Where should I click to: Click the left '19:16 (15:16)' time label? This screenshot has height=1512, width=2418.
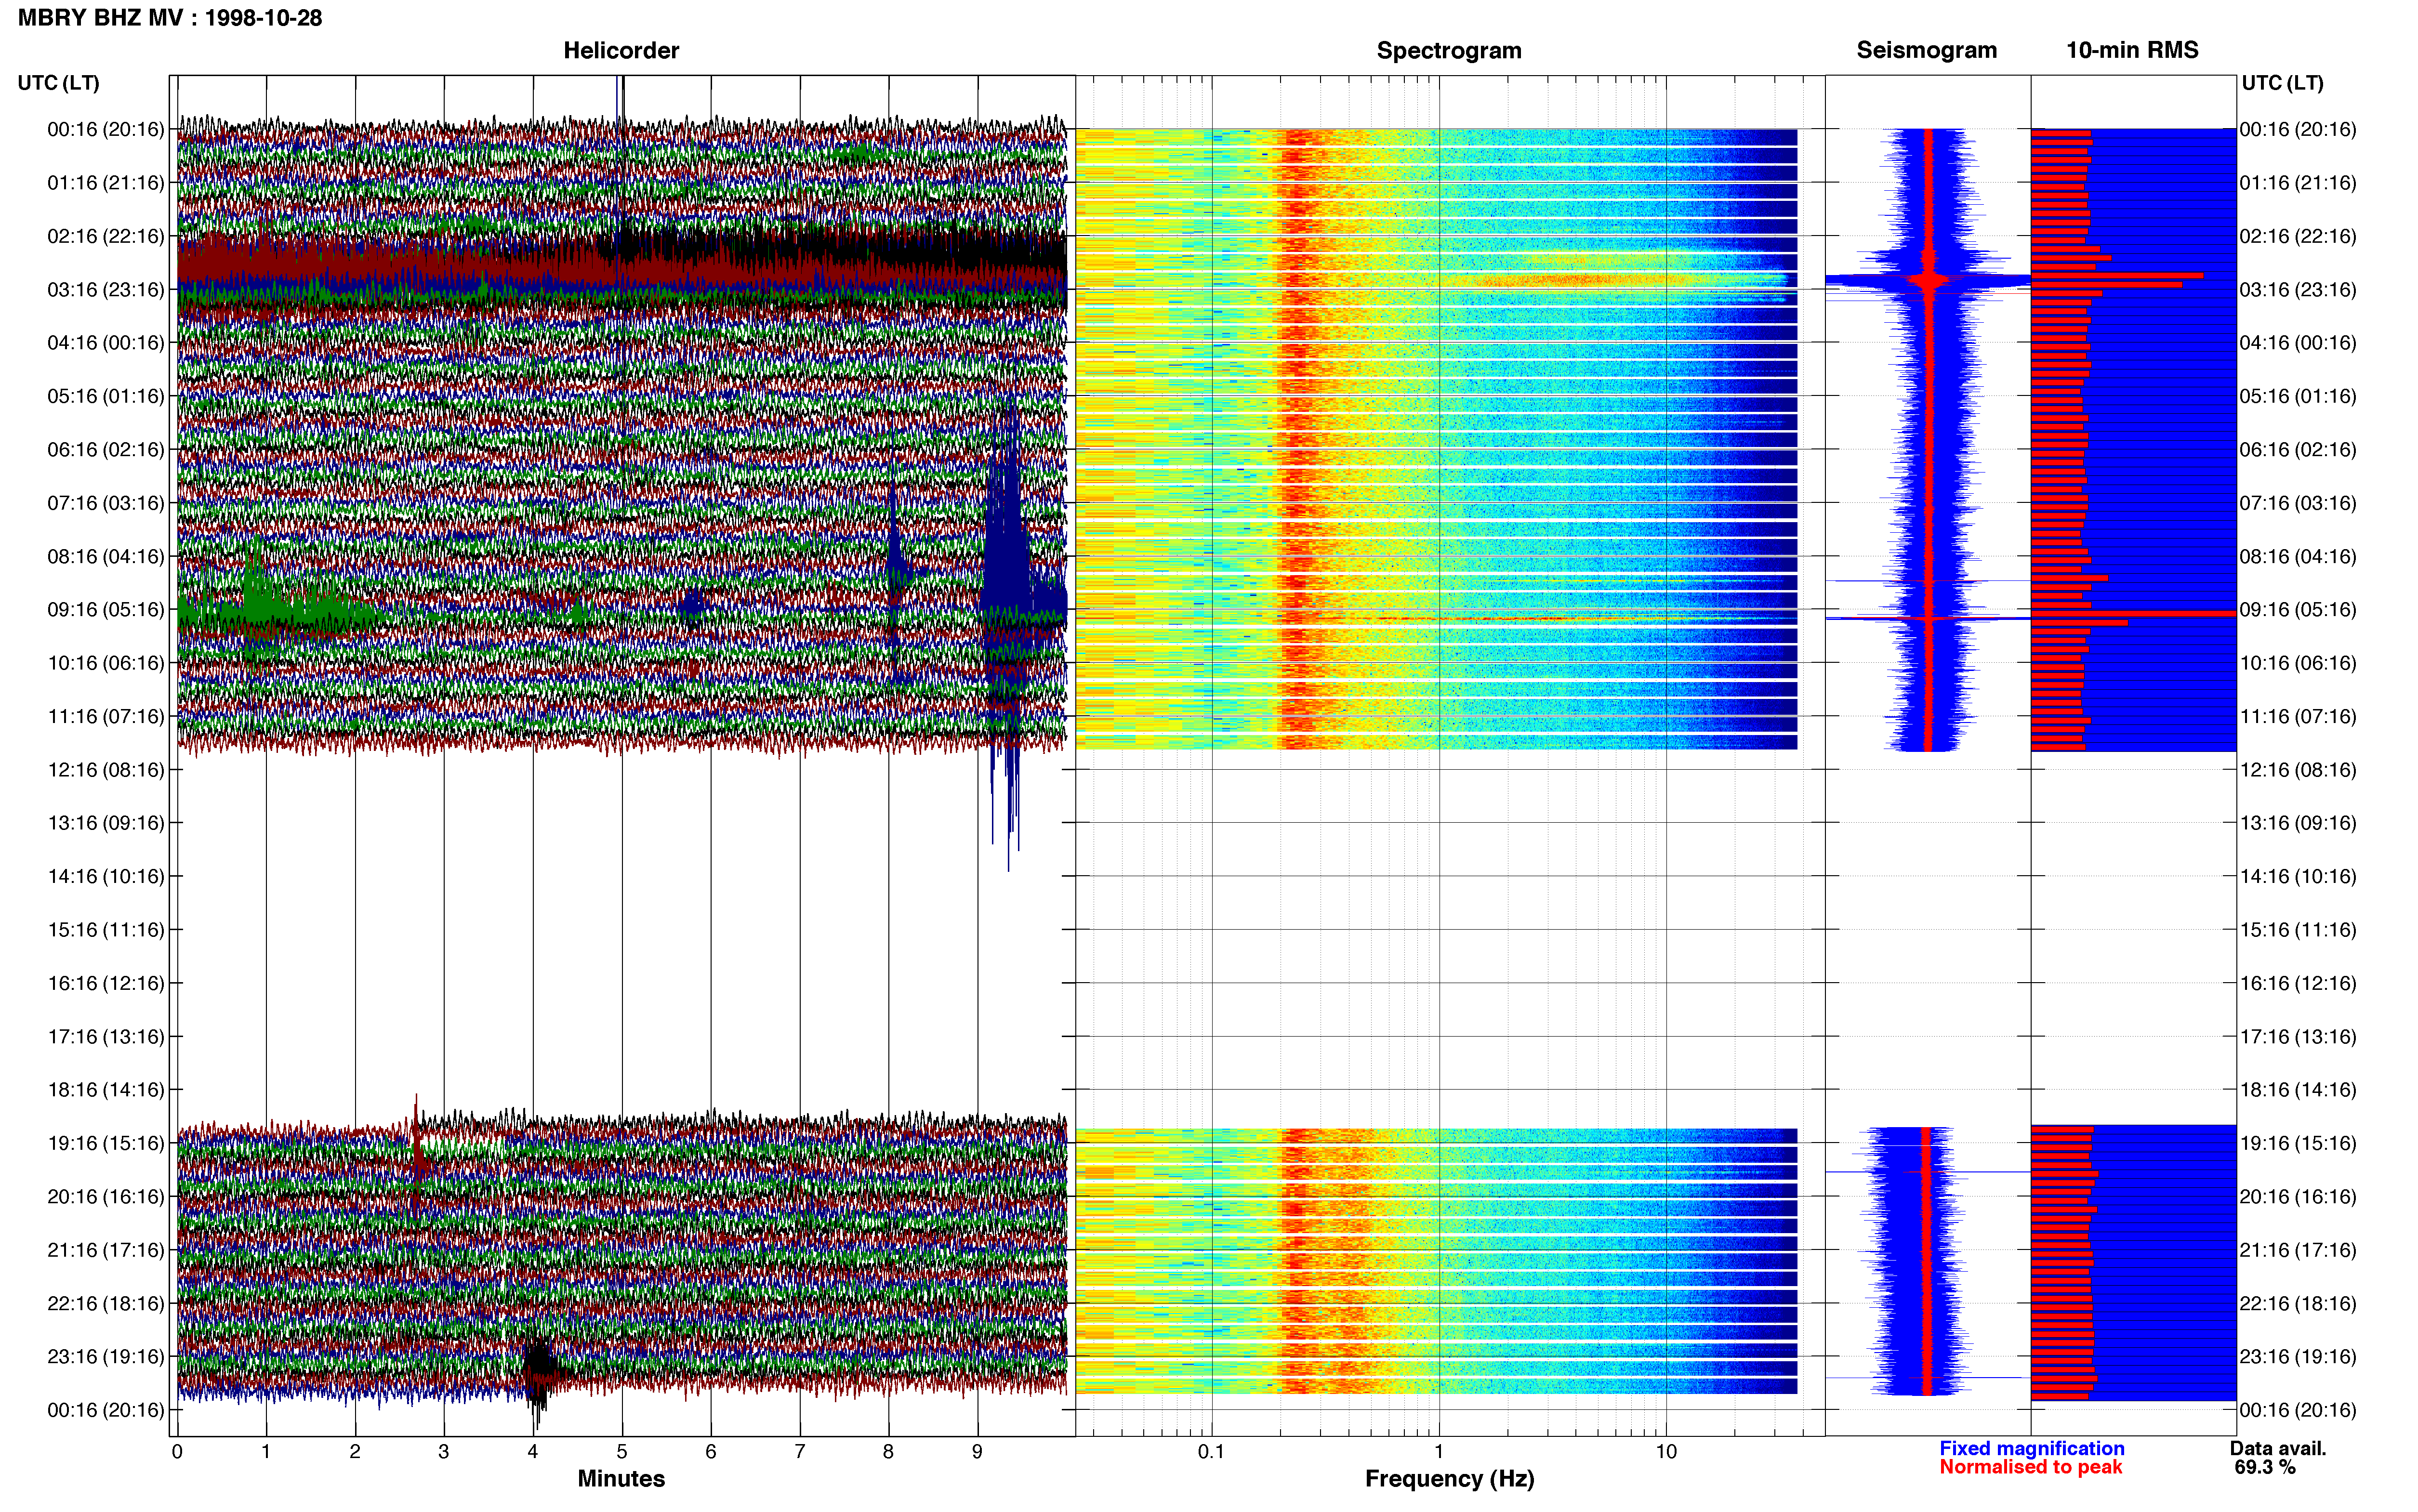click(105, 1143)
